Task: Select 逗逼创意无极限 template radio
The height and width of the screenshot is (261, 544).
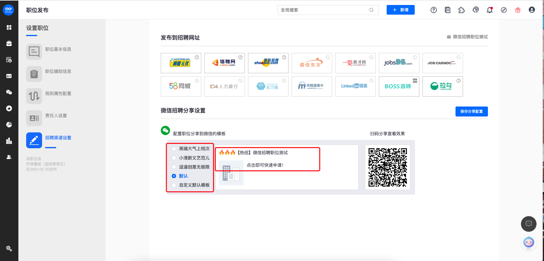Action: pos(174,167)
